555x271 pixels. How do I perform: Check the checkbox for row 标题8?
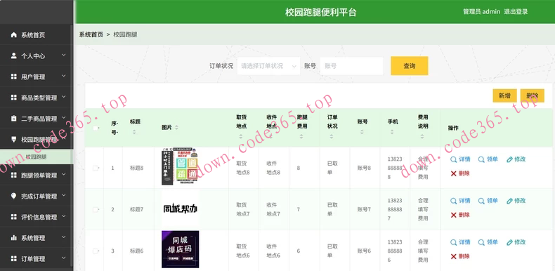(96, 168)
